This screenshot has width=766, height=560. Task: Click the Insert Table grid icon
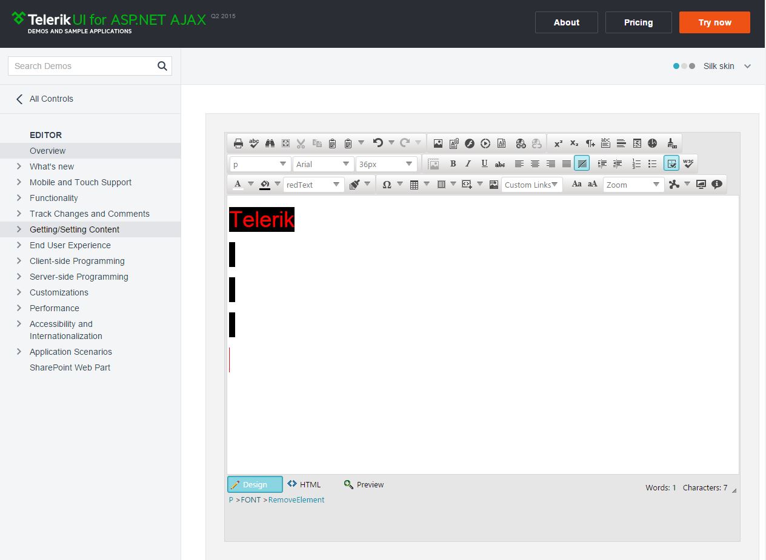tap(414, 185)
